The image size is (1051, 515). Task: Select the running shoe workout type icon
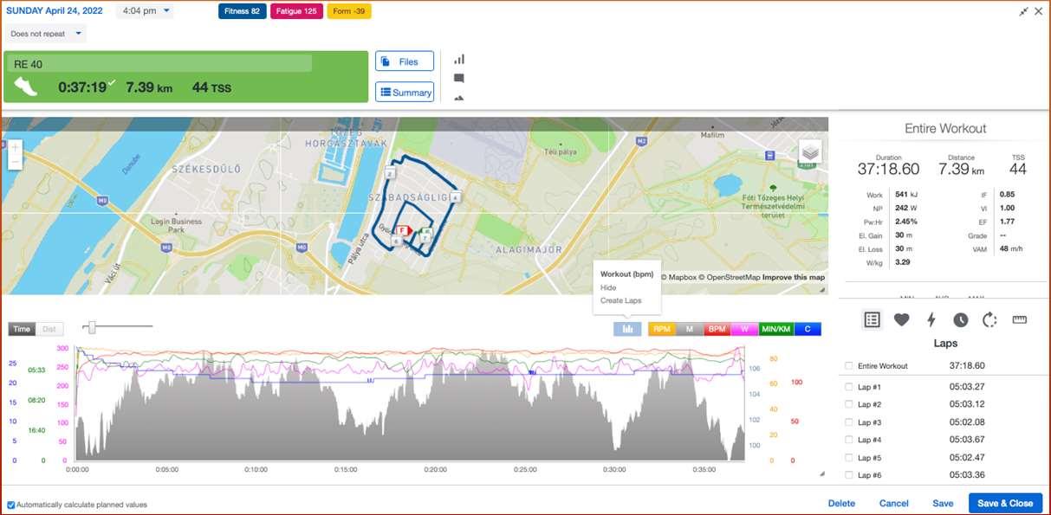(26, 87)
